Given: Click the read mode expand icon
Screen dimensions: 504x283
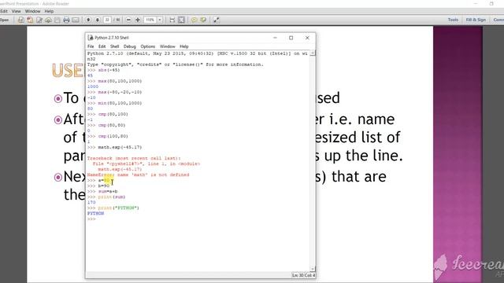Looking at the screenshot, I should [216, 20].
